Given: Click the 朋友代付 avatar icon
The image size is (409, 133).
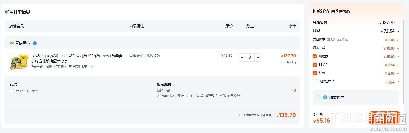Looking at the screenshot, I should pos(325,97).
